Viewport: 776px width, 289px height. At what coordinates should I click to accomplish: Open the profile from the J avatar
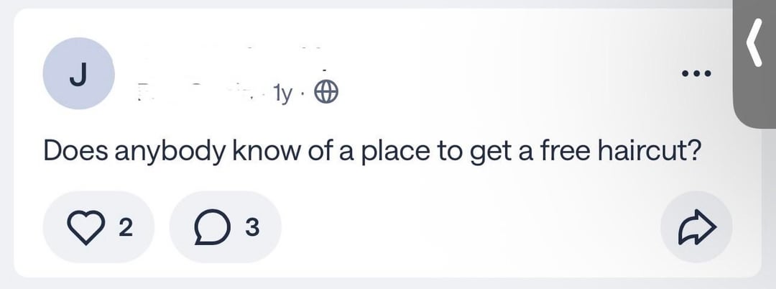[78, 74]
